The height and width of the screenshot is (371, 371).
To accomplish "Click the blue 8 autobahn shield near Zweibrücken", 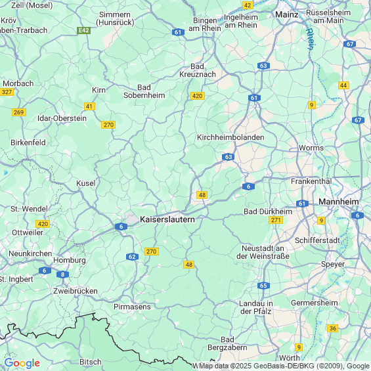I will (x=62, y=274).
